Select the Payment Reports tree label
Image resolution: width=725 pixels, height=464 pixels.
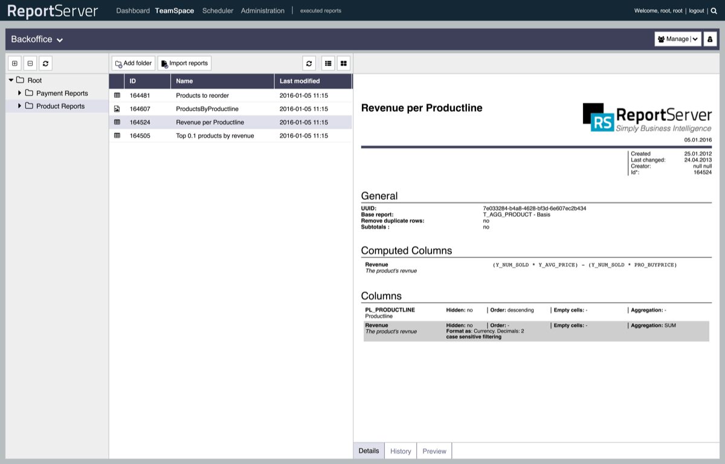pos(62,93)
